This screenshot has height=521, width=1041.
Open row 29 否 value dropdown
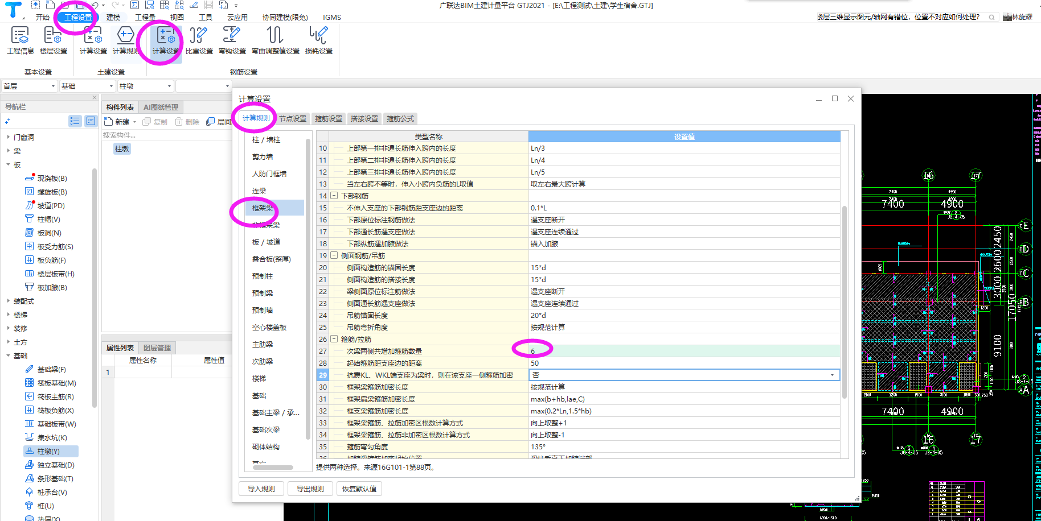point(832,375)
